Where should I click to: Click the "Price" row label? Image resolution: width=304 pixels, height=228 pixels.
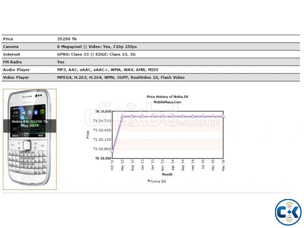[x=8, y=39]
